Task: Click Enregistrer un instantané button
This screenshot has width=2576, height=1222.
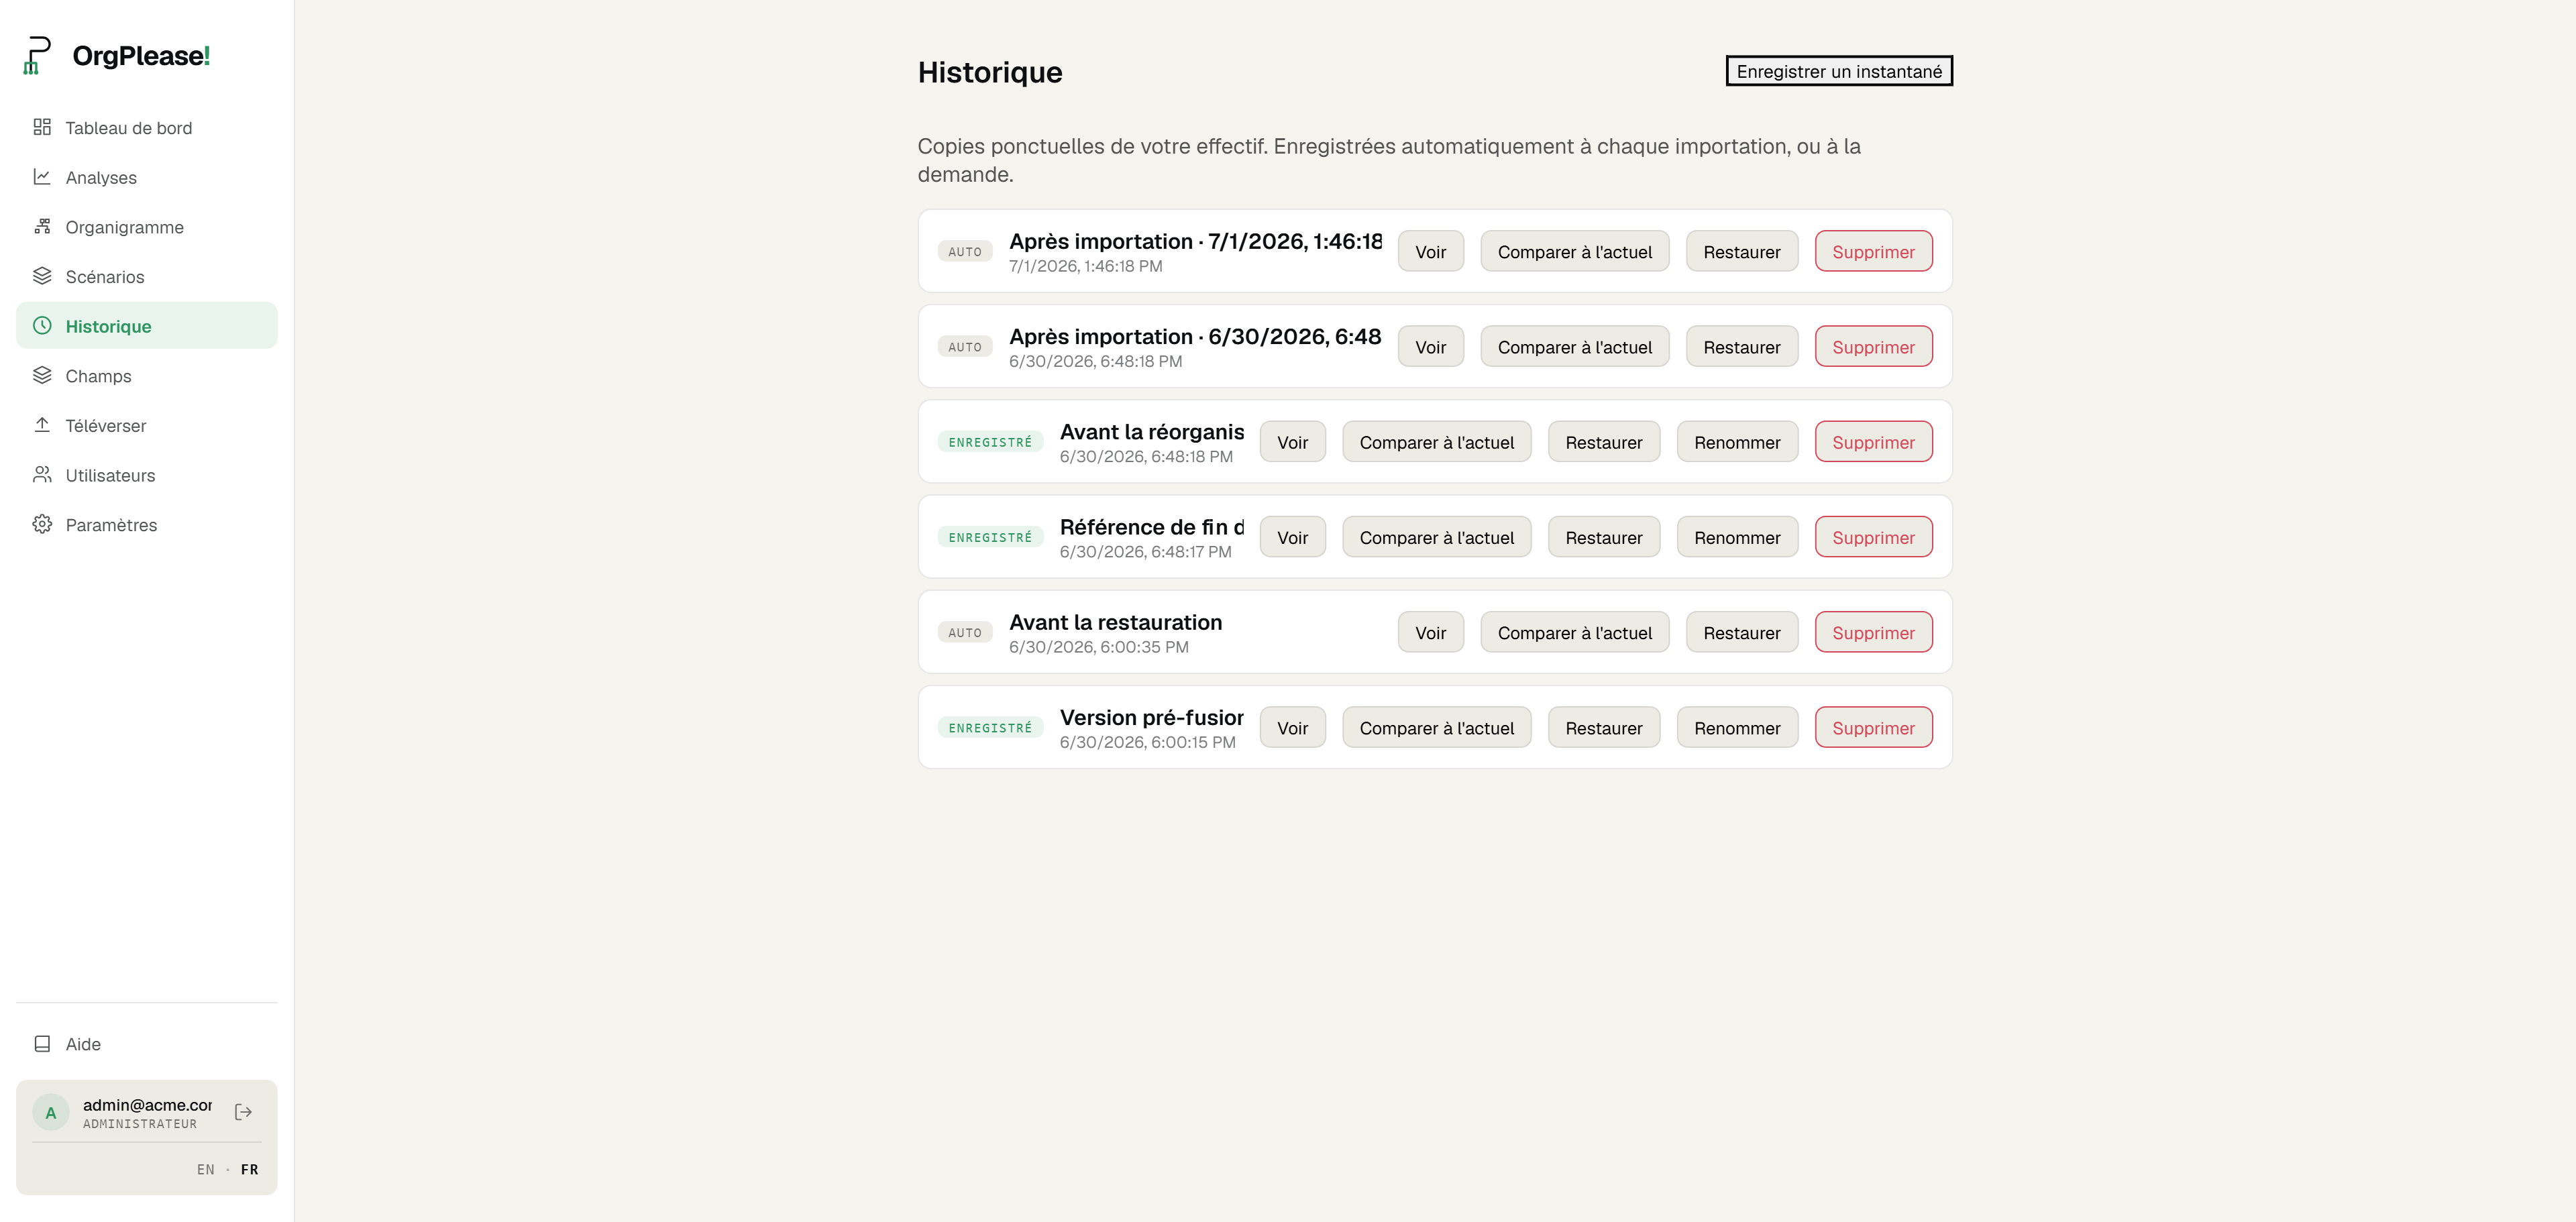Action: coord(1839,71)
